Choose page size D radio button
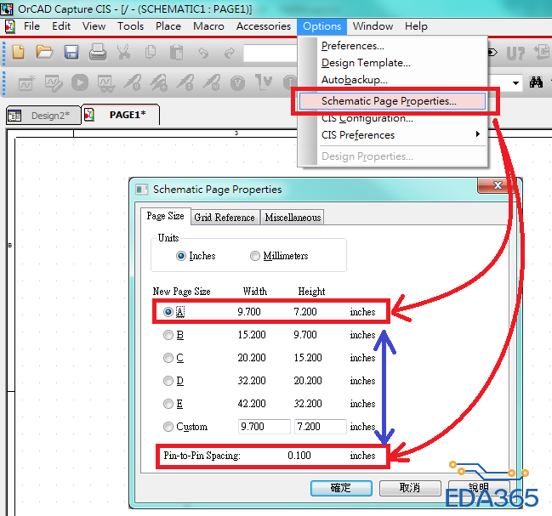 pyautogui.click(x=168, y=381)
